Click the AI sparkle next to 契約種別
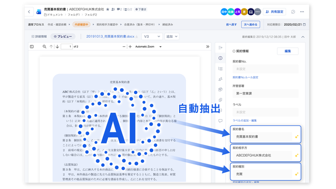The height and width of the screenshot is (189, 336). pyautogui.click(x=297, y=174)
